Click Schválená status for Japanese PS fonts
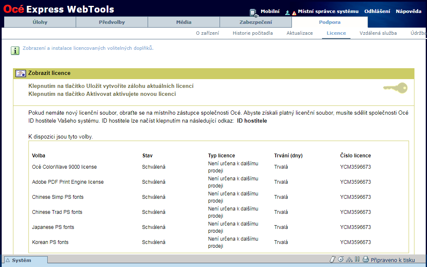This screenshot has width=427, height=267. [x=153, y=227]
